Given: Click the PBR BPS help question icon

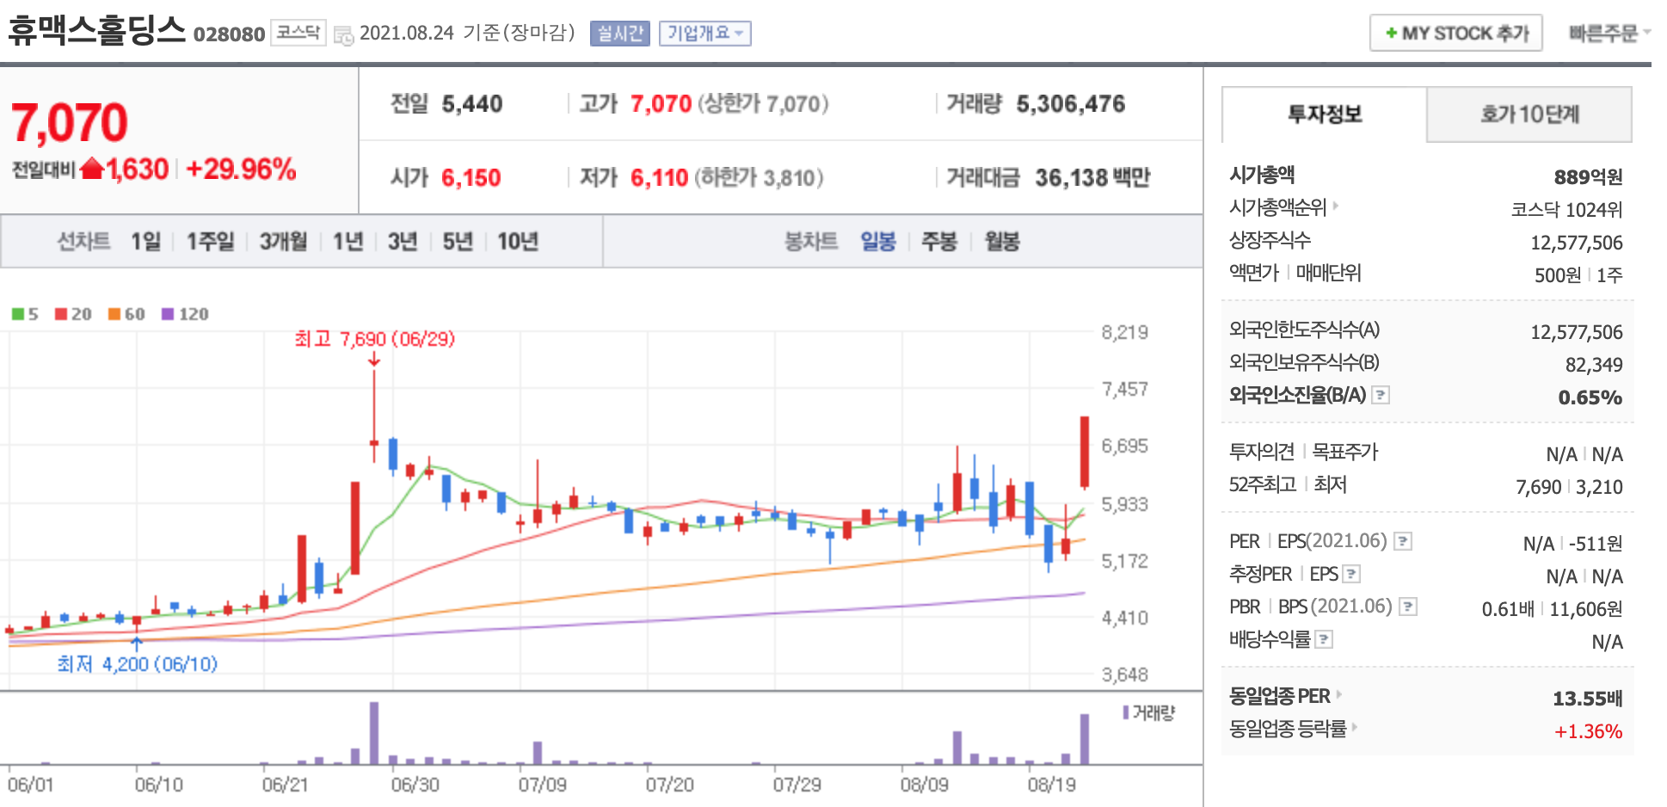Looking at the screenshot, I should [1408, 607].
